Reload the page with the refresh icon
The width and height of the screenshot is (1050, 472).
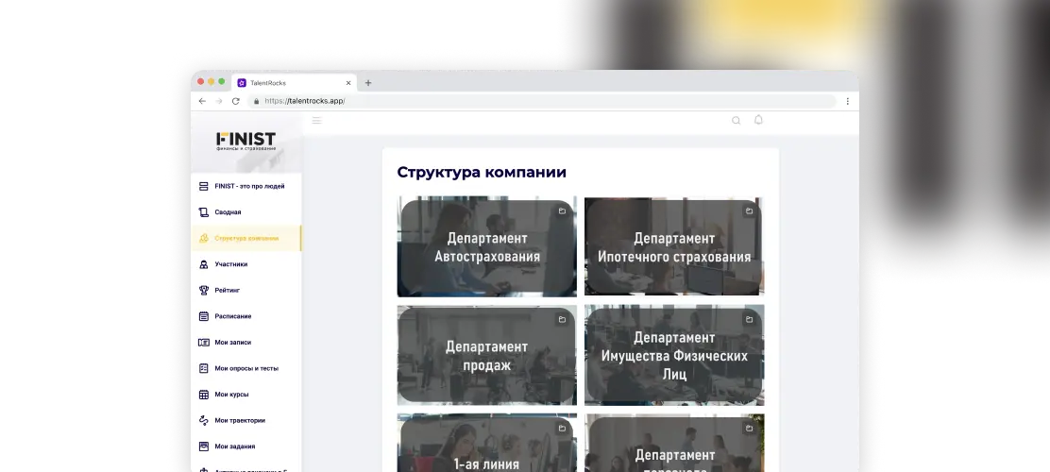[x=236, y=101]
